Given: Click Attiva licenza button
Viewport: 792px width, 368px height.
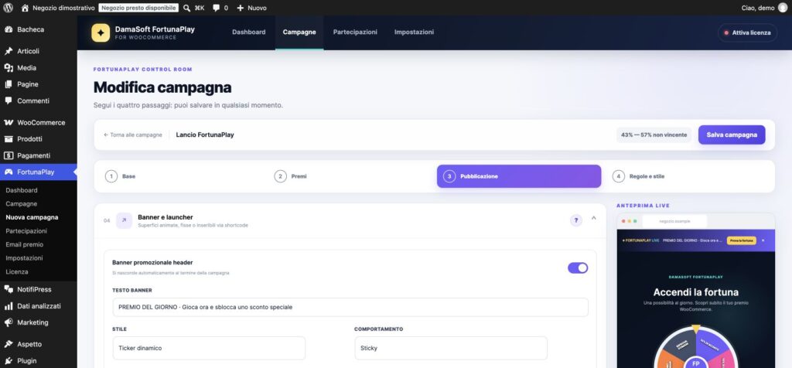Looking at the screenshot, I should pos(747,32).
